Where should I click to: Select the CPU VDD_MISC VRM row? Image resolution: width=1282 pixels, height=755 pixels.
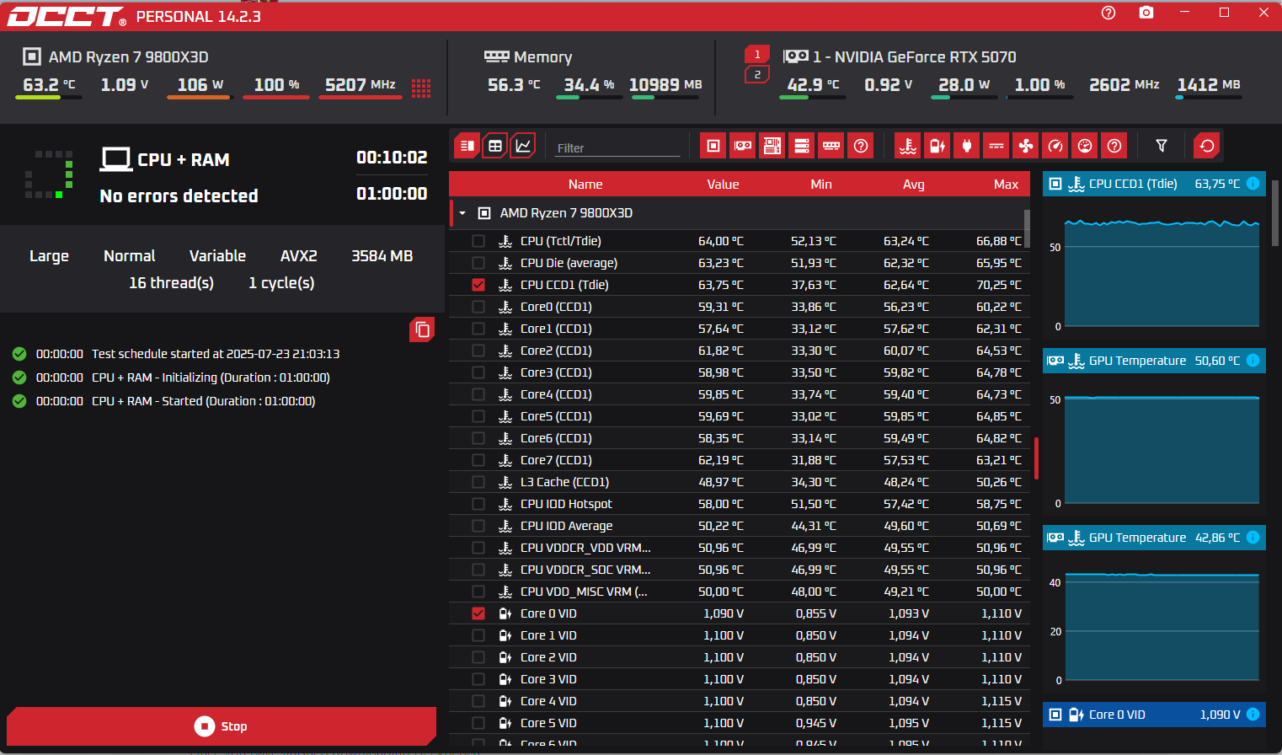740,592
